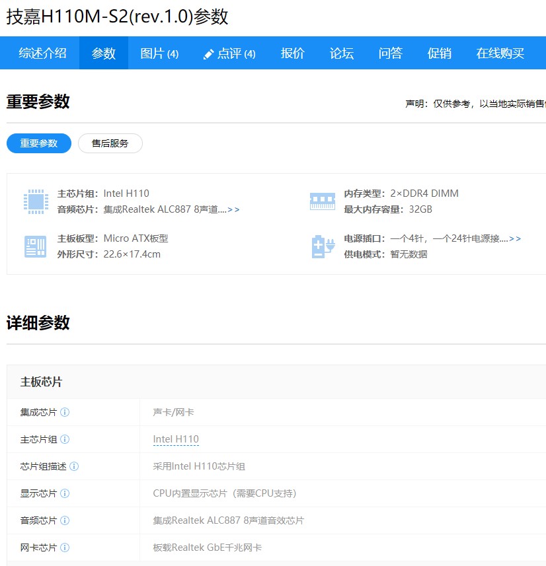Click the 2×DDR4 DIMM memory type value

tap(424, 194)
